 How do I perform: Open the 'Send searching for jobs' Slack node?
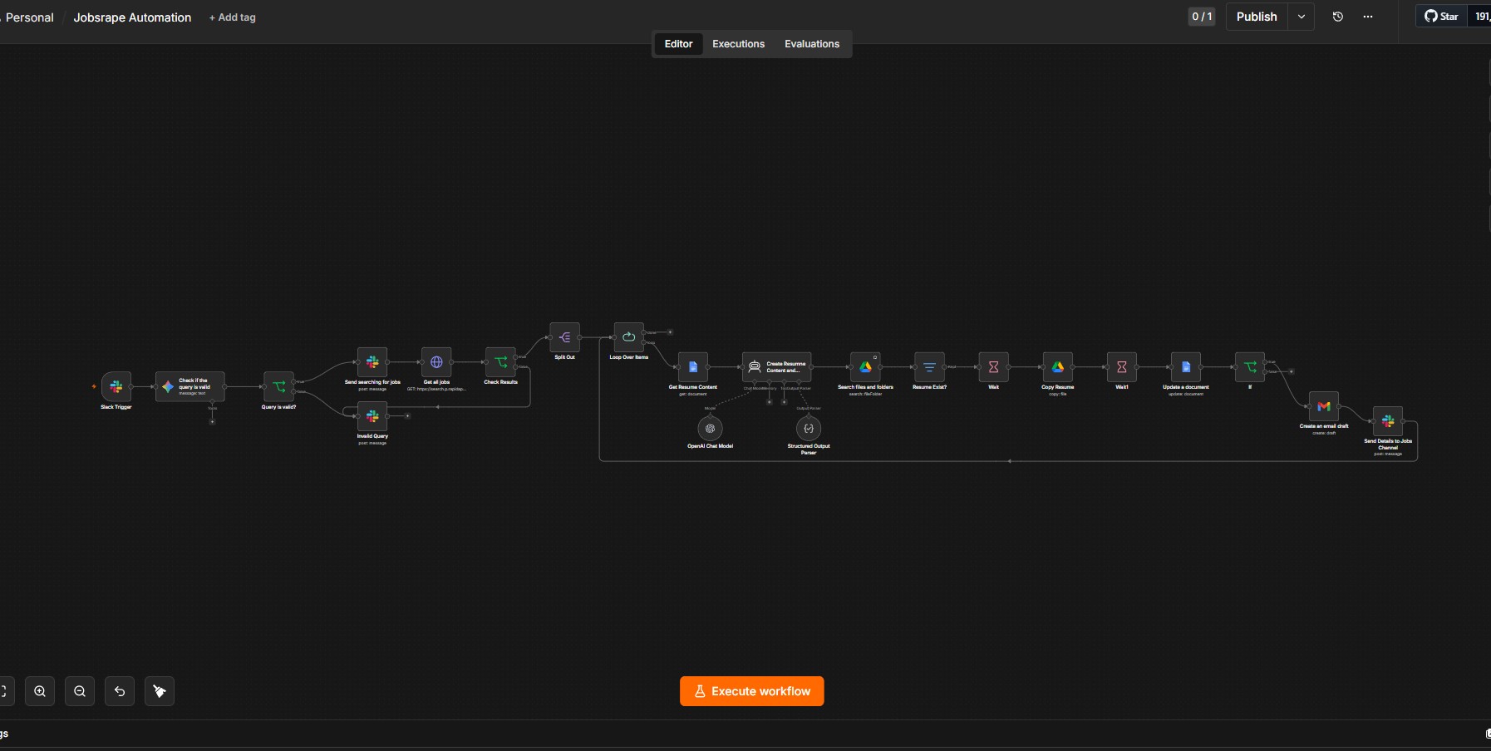[x=372, y=362]
